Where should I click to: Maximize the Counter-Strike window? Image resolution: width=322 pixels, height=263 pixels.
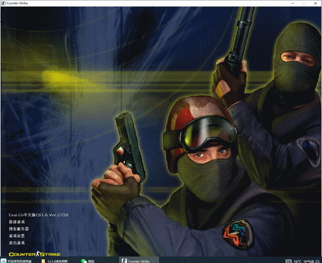pos(304,3)
